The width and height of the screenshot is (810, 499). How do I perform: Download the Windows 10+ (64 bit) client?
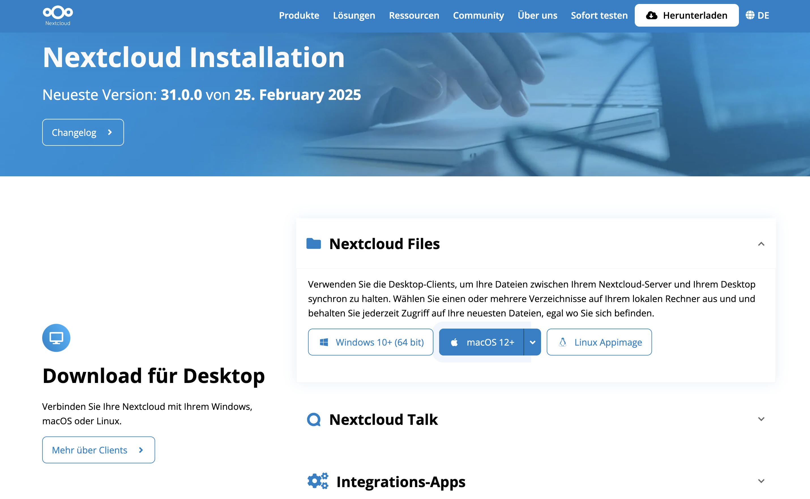[370, 342]
